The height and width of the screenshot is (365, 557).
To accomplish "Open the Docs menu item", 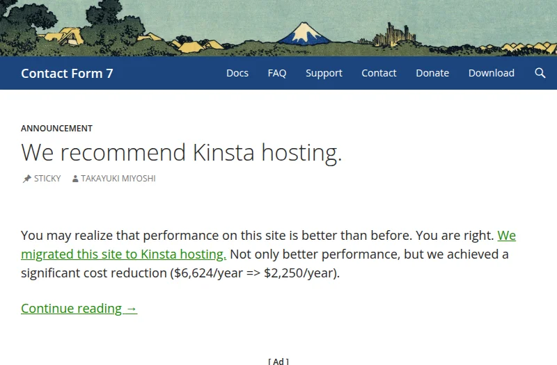I will (x=237, y=73).
